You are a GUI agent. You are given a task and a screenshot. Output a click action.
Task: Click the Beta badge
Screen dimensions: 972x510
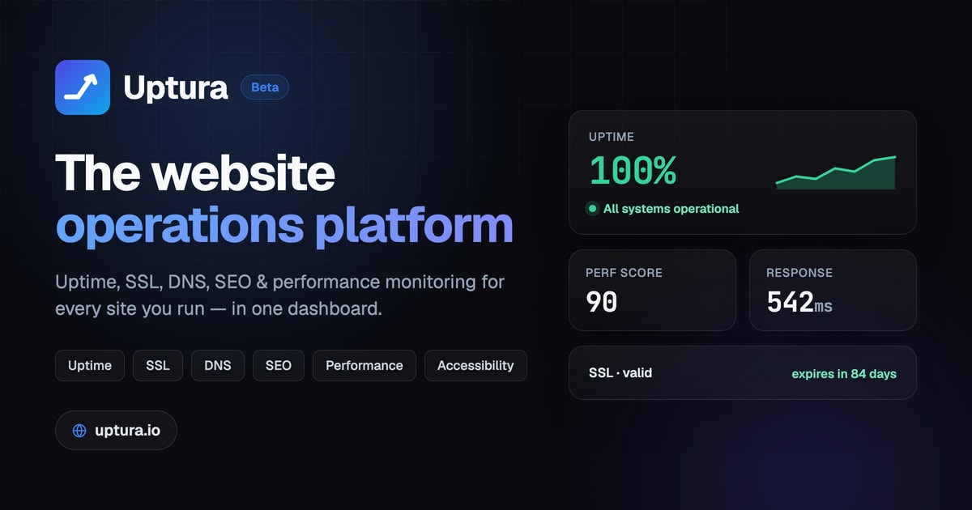tap(265, 87)
